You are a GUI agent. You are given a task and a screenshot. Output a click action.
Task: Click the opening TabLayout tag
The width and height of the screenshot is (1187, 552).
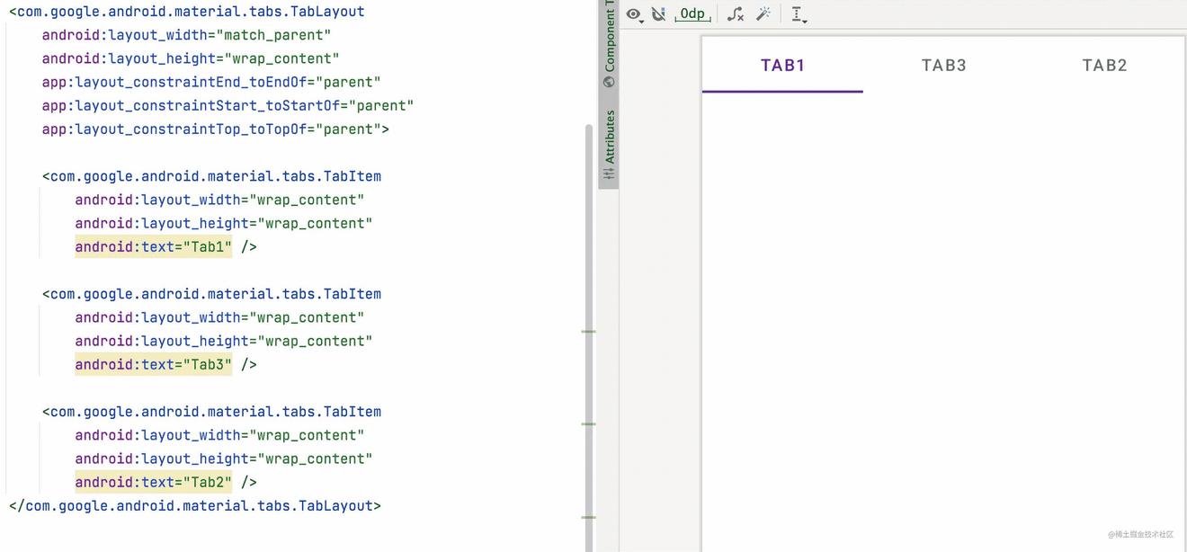tap(187, 12)
